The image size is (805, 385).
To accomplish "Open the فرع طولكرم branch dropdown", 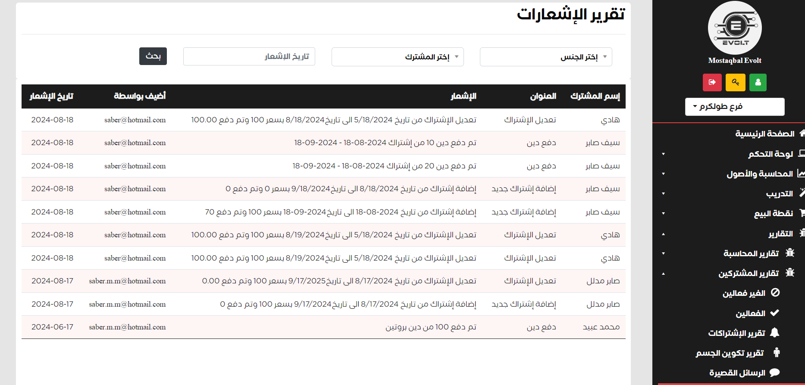I will click(x=734, y=107).
